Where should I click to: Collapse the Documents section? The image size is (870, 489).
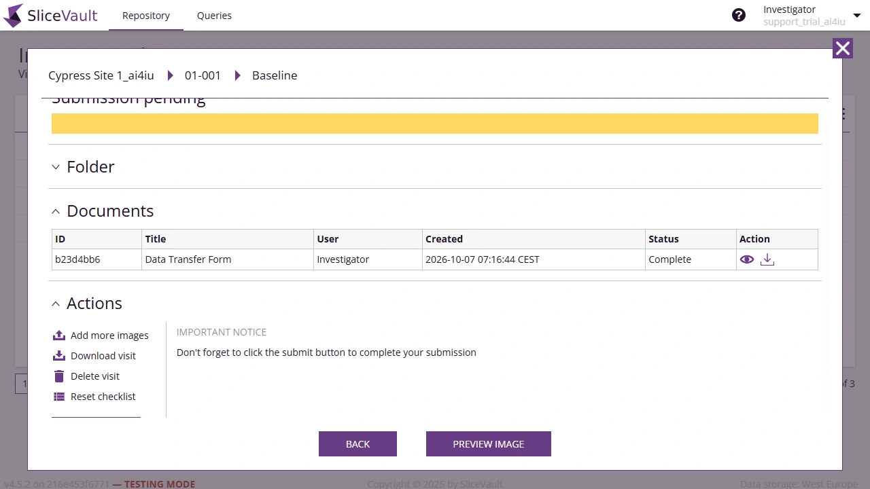point(56,211)
